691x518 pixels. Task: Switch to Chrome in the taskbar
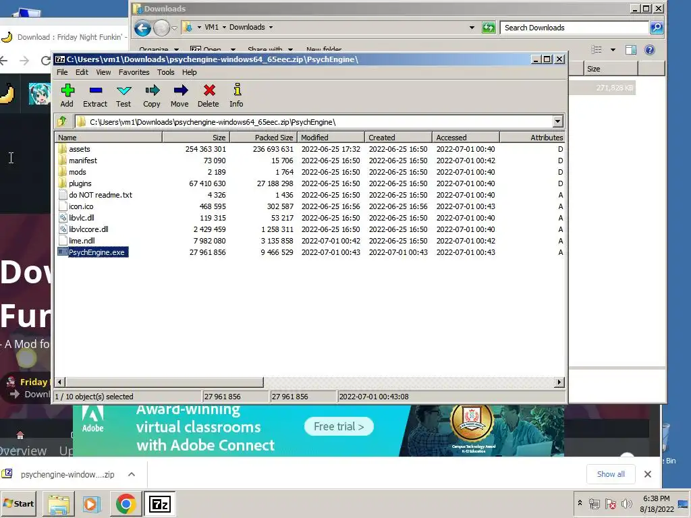coord(126,504)
